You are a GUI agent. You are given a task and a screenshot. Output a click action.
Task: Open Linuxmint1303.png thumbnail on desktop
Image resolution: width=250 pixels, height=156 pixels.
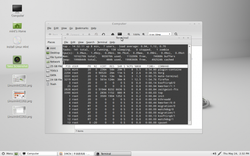click(x=19, y=110)
